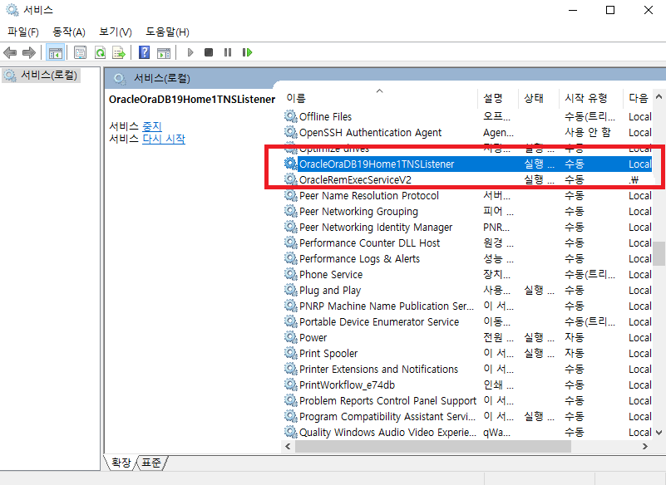Viewport: 666px width, 485px height.
Task: Select Quality Windows Audio Video Experience
Action: pyautogui.click(x=387, y=432)
